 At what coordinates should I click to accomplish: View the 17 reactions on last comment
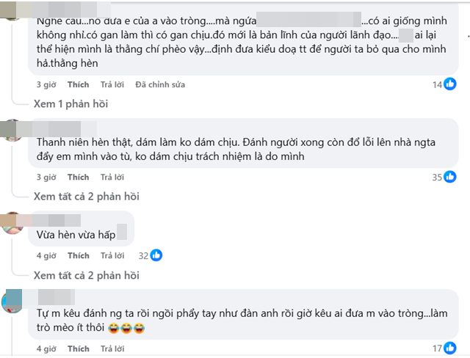pos(450,348)
